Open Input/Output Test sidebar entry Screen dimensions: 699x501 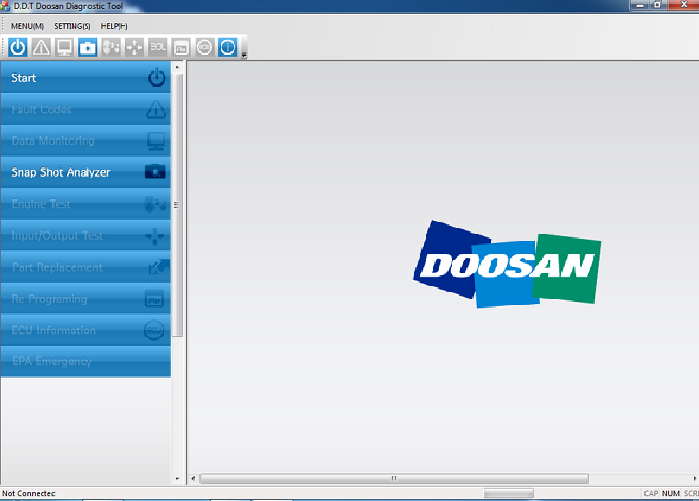tap(86, 235)
